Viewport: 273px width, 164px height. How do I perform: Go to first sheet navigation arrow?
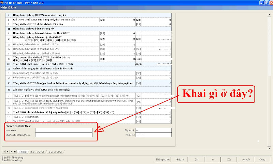4,151
